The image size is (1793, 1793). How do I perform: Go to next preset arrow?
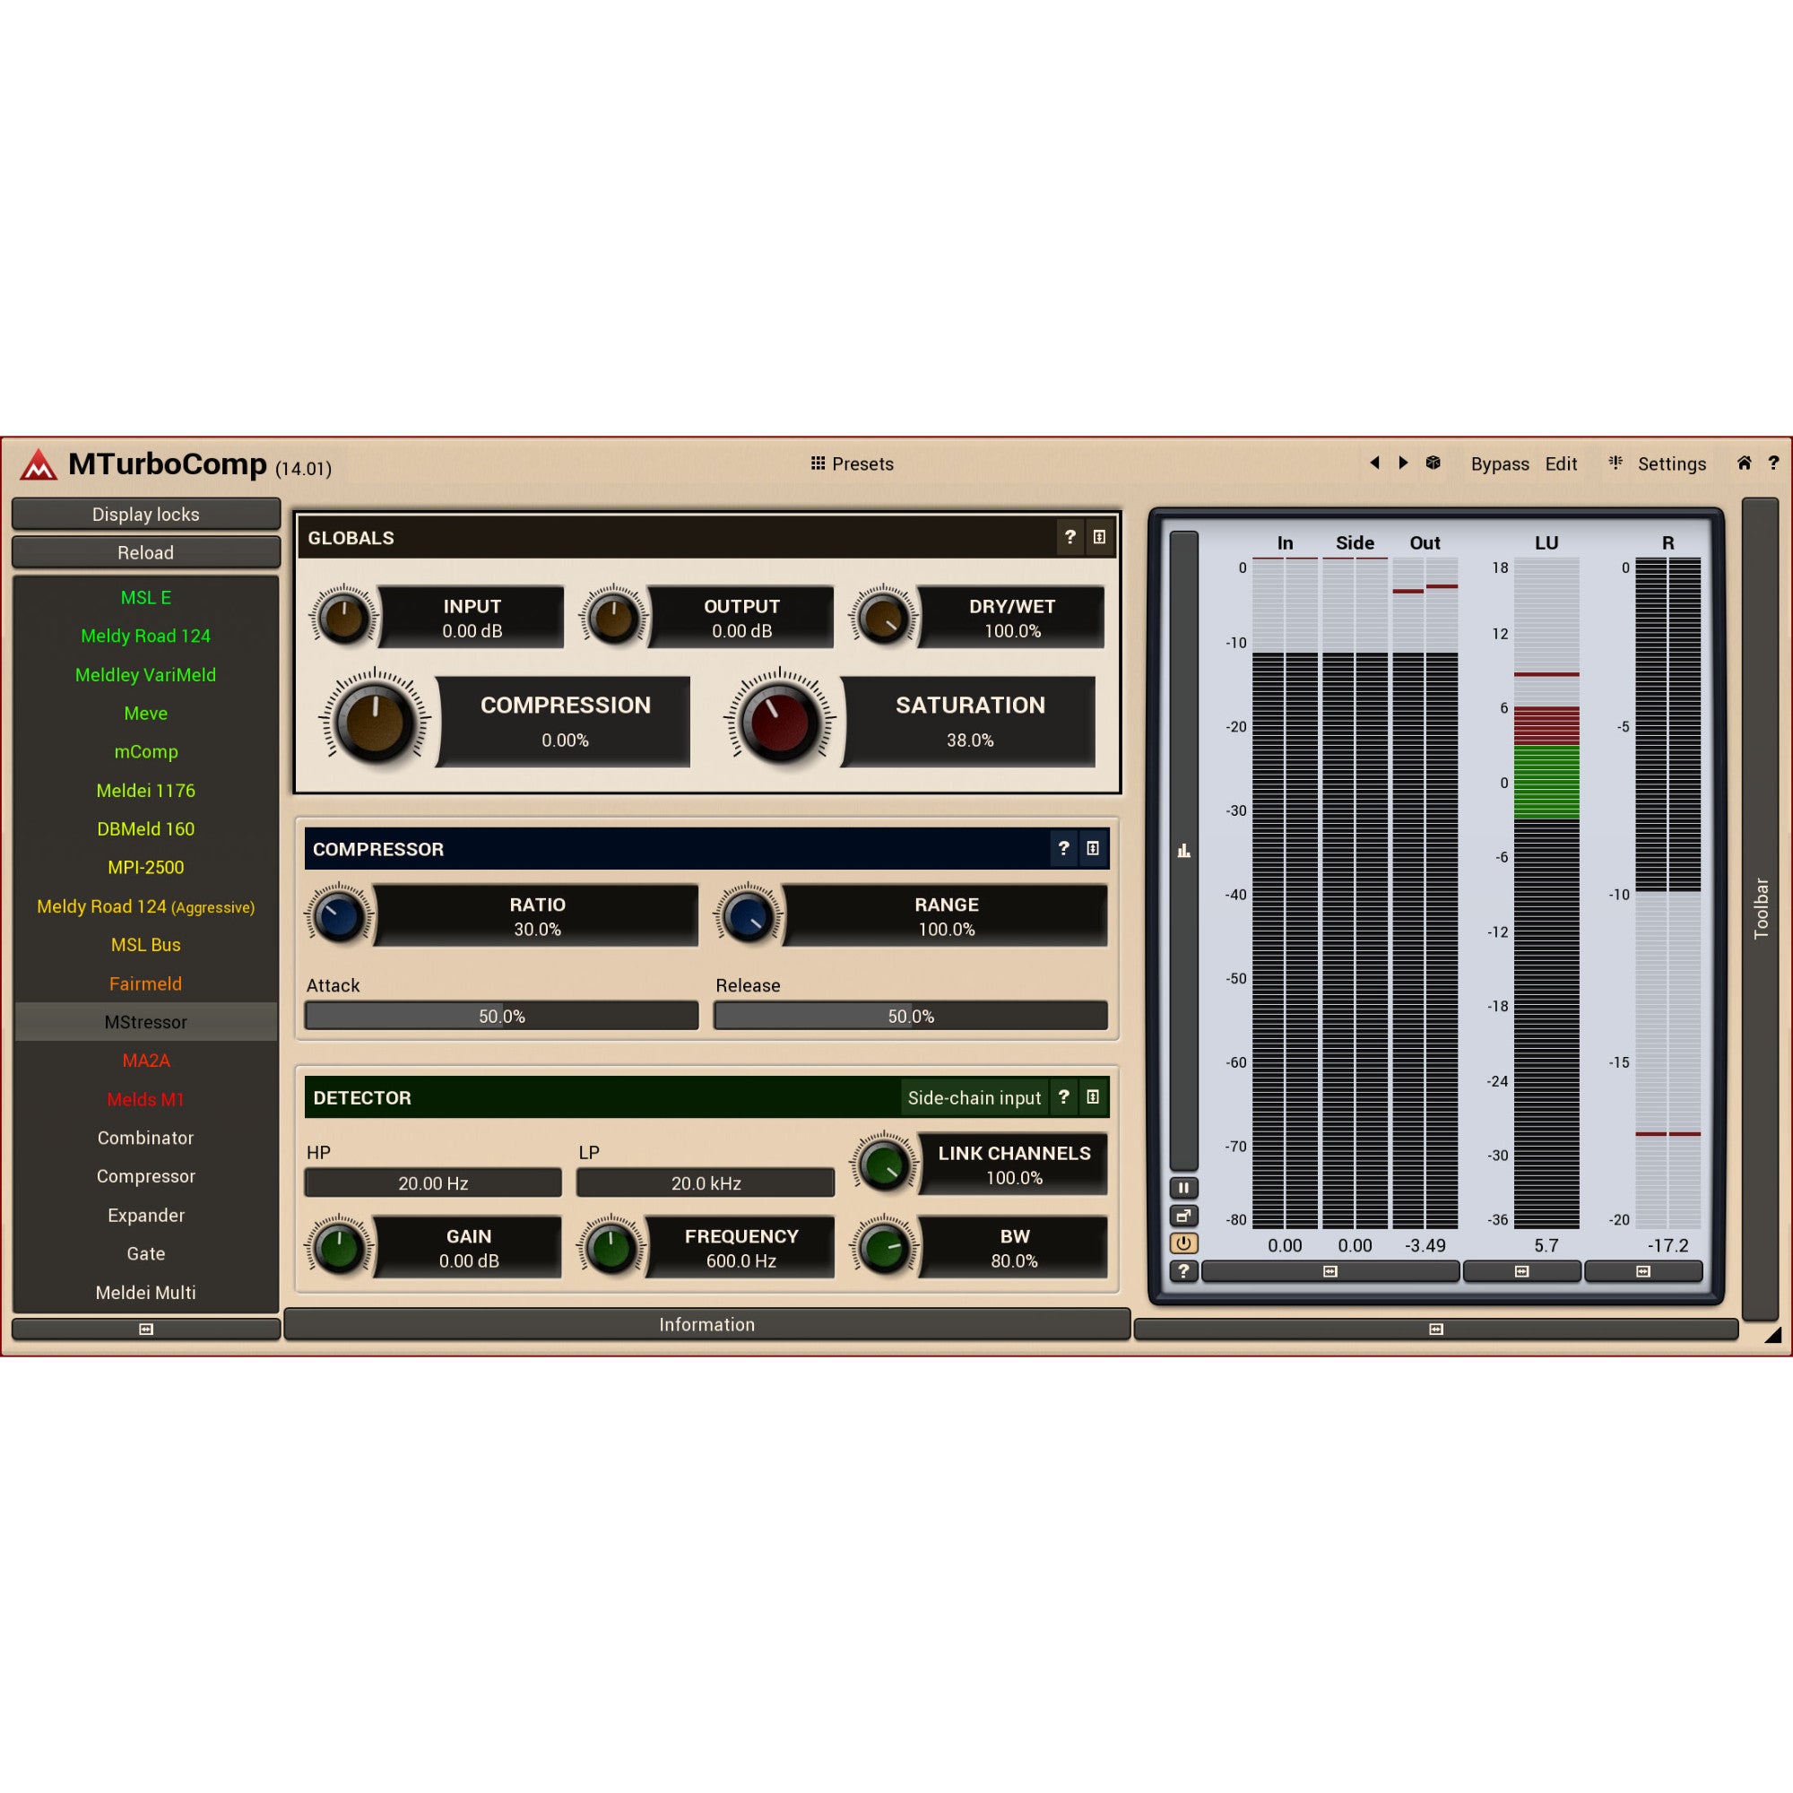pyautogui.click(x=1403, y=463)
